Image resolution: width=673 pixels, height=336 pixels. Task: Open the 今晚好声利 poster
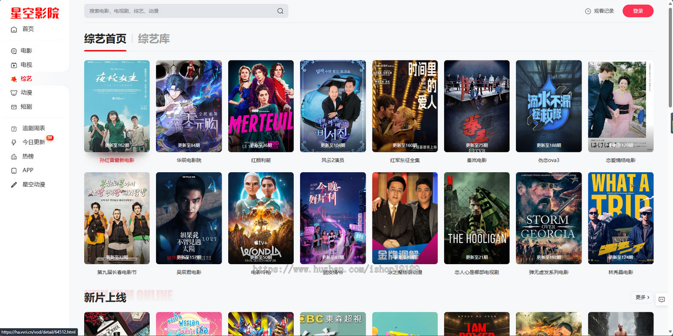coord(333,218)
